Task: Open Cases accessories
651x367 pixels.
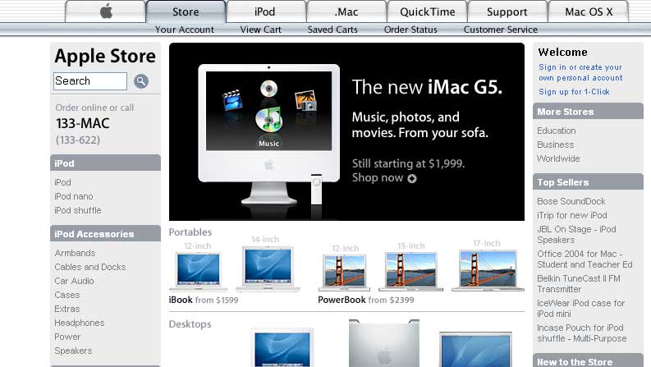Action: coord(66,296)
